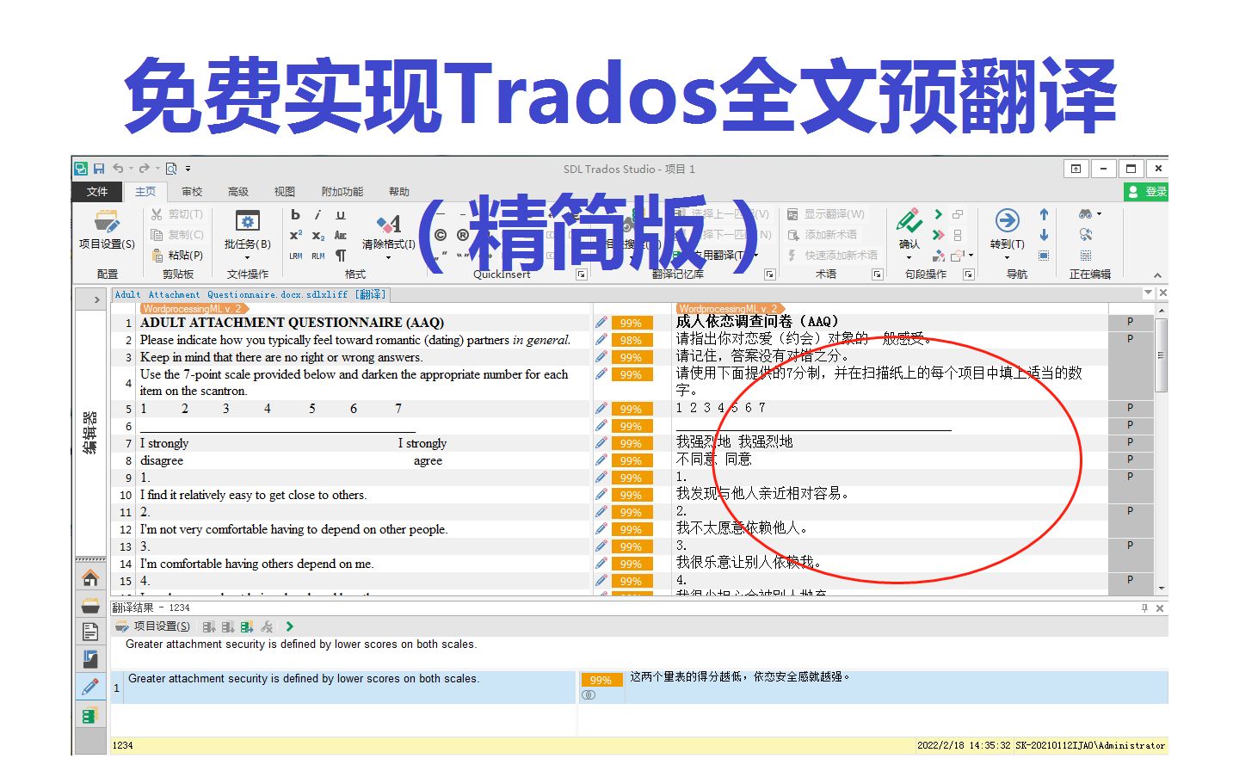
Task: Click the print preview magnifier icon
Action: (171, 169)
